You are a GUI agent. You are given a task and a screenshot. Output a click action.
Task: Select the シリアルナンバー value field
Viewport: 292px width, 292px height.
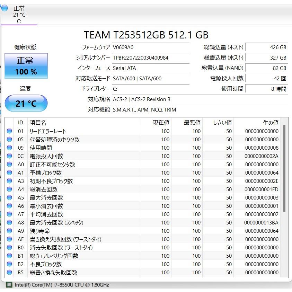(x=151, y=58)
